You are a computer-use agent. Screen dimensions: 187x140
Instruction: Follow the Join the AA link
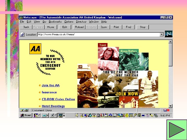(x=51, y=85)
